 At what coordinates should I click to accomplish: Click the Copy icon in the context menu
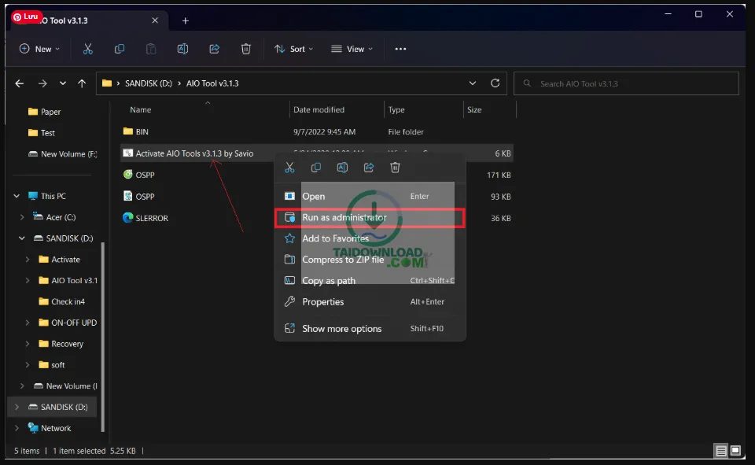point(316,168)
